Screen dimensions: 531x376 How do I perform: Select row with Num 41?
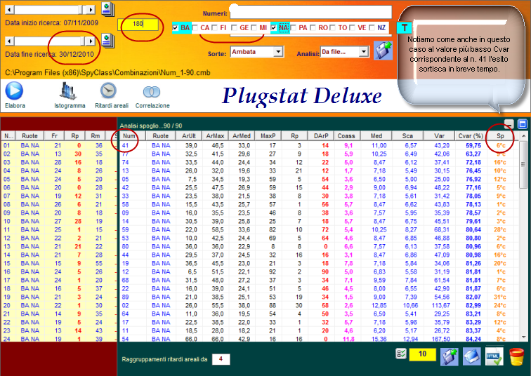tap(319, 146)
